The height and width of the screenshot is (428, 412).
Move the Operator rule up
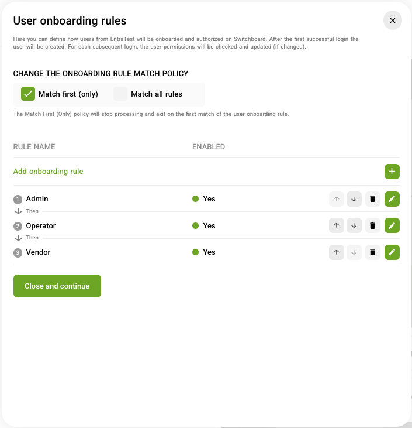click(336, 225)
